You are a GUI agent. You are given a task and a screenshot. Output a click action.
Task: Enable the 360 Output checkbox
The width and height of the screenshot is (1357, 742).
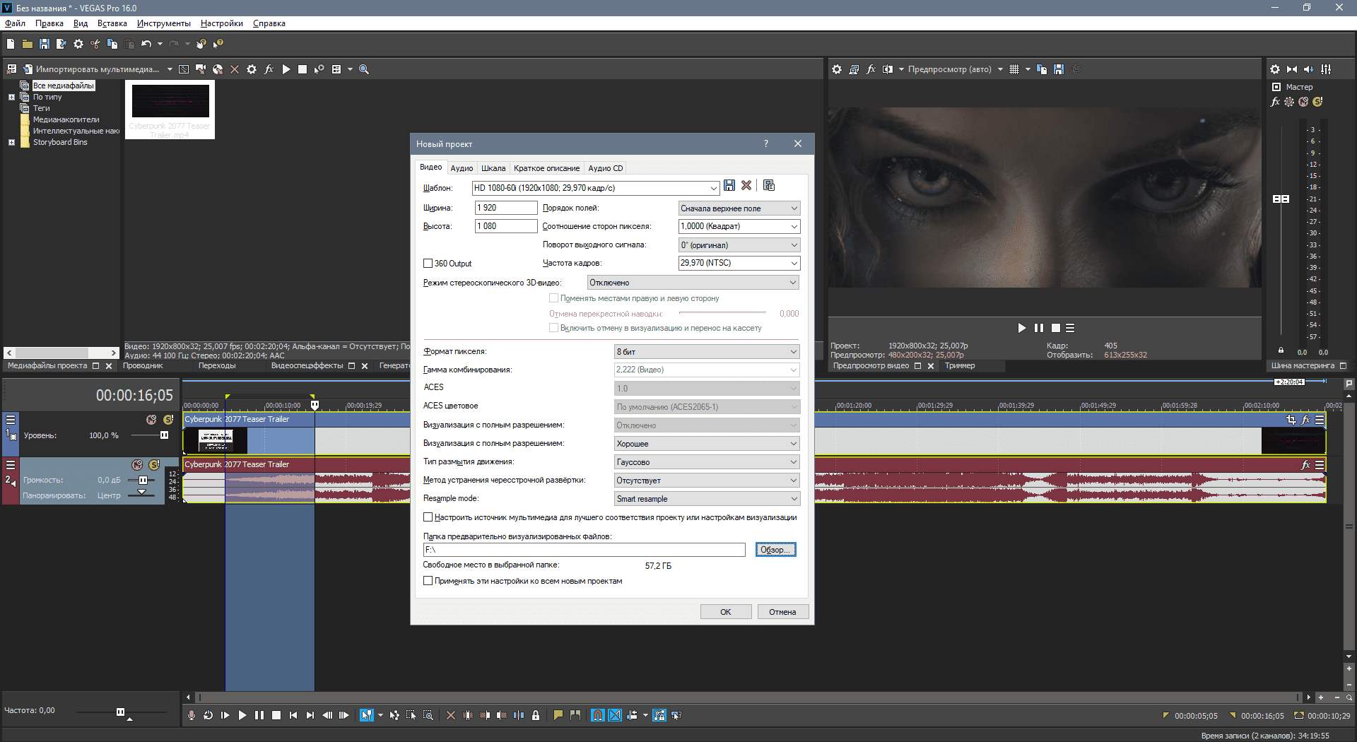point(428,264)
